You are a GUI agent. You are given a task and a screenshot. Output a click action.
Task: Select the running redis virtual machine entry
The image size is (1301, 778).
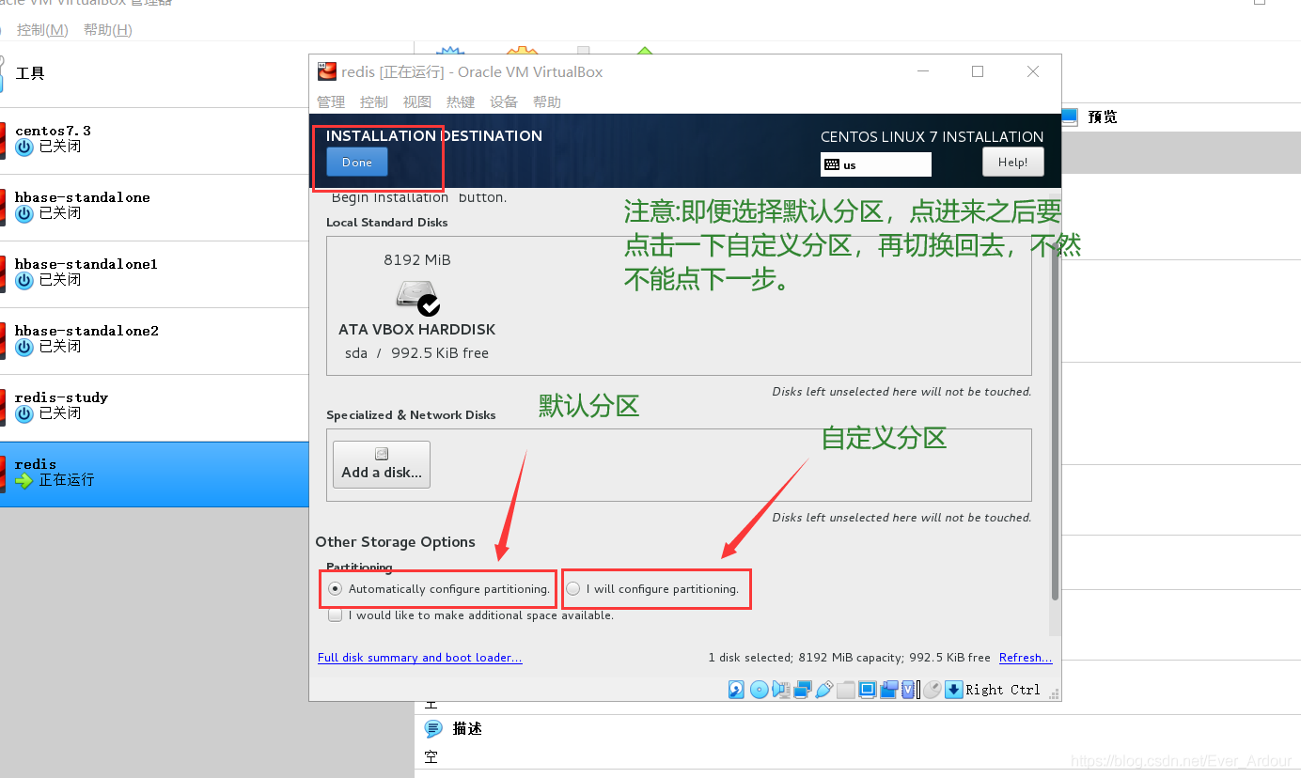154,475
